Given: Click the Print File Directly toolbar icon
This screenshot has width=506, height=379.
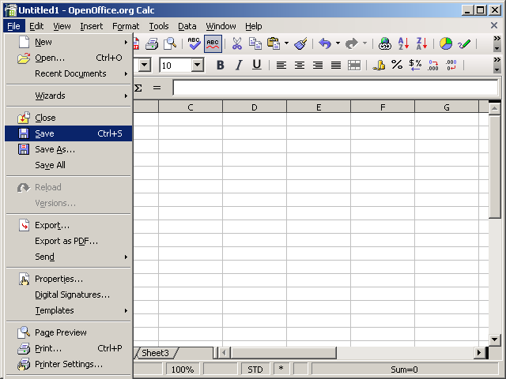Looking at the screenshot, I should click(152, 43).
